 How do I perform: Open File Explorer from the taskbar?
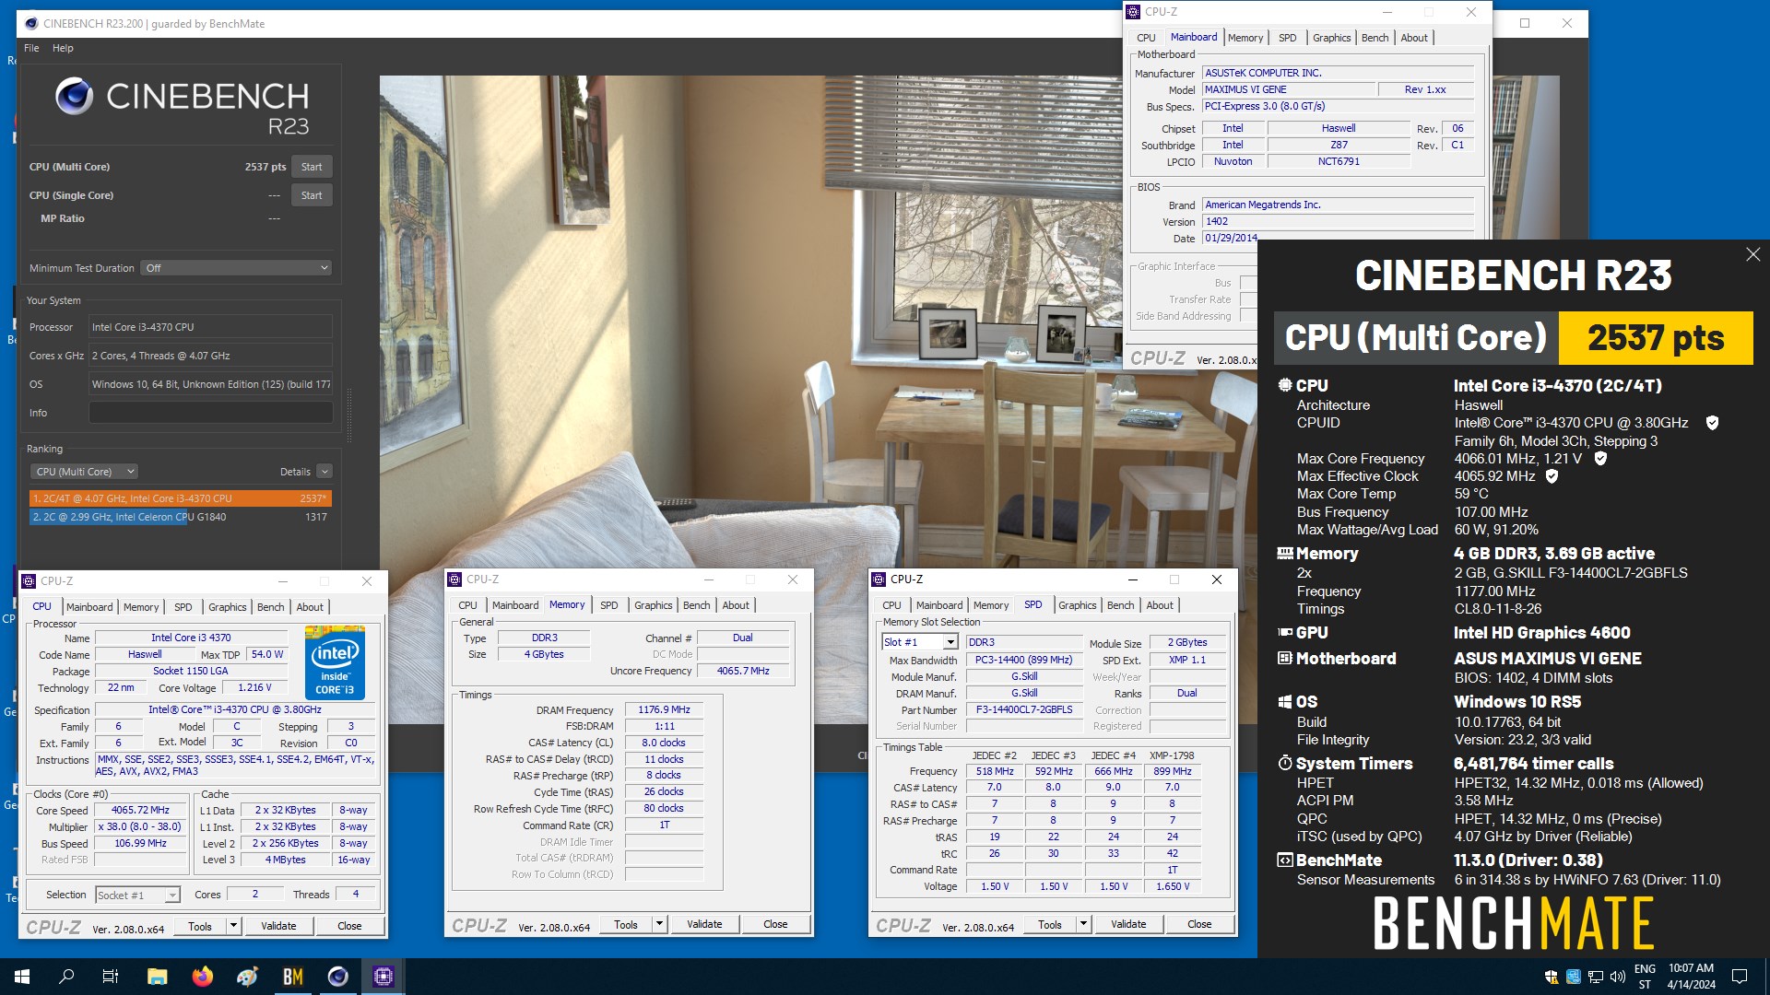coord(157,977)
